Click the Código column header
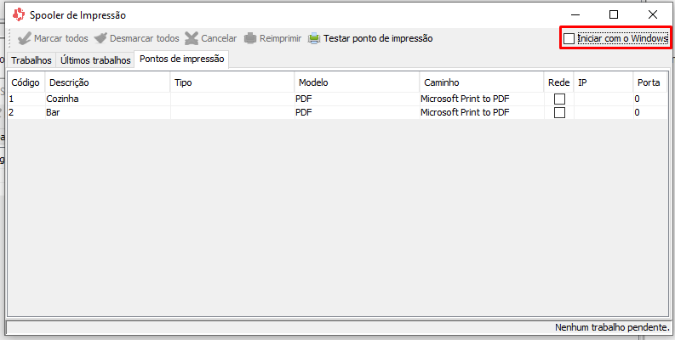675x340 pixels. 26,82
